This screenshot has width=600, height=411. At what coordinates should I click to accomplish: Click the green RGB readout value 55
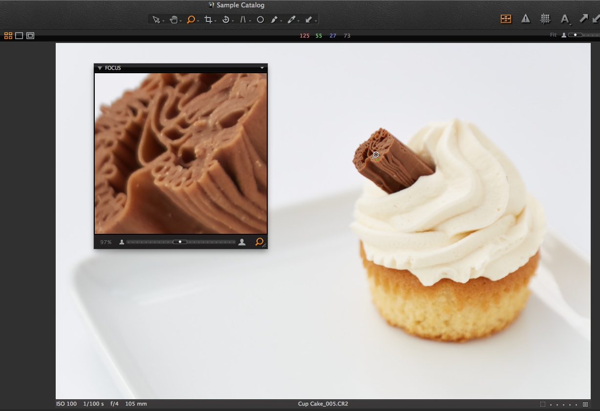point(319,36)
